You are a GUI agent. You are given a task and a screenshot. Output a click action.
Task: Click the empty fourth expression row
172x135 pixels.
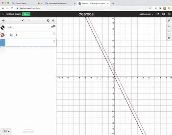pyautogui.click(x=28, y=50)
